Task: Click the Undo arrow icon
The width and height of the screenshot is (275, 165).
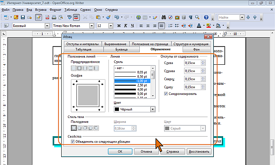Action: (117, 17)
